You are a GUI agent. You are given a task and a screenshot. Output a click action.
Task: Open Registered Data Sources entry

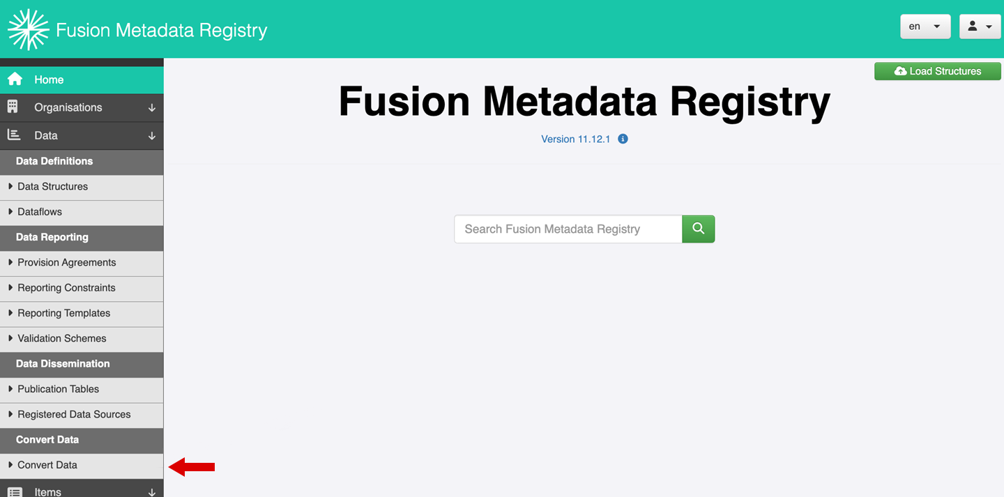point(82,414)
